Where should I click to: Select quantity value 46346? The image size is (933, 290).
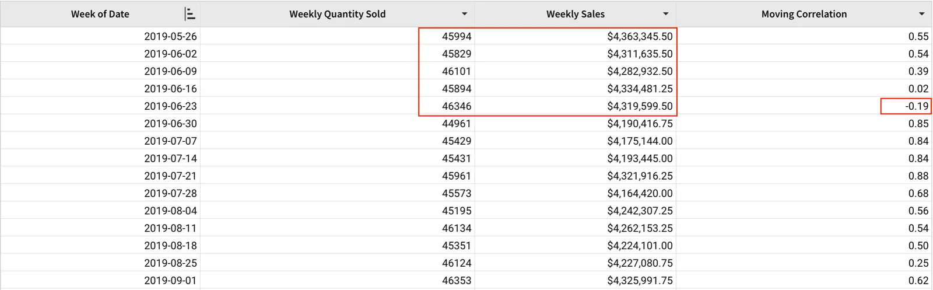pos(457,106)
